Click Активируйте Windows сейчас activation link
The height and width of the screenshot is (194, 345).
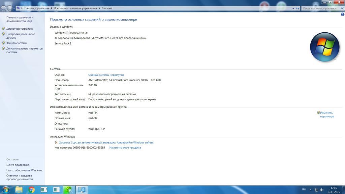click(135, 142)
